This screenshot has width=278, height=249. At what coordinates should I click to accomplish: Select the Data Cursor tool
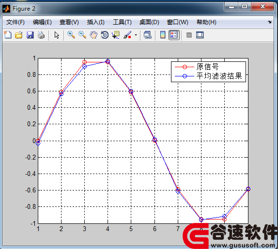[116, 35]
